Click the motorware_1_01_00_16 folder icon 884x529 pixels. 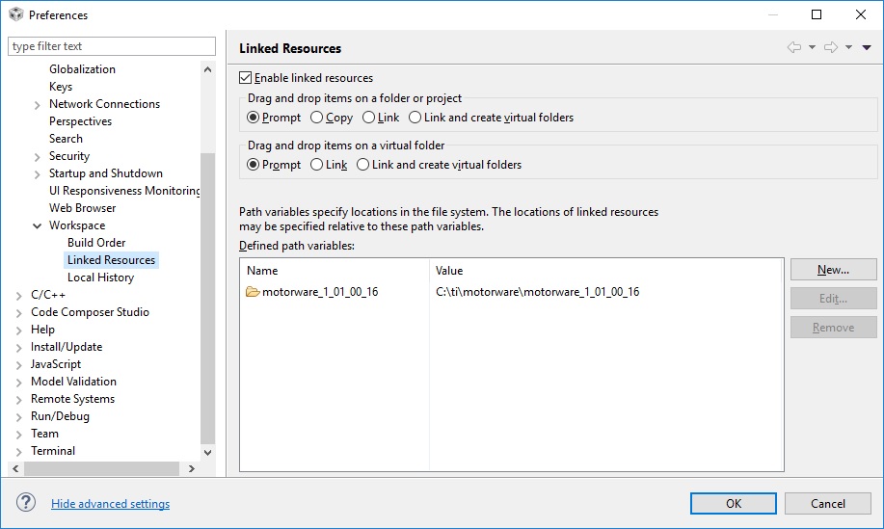point(253,292)
